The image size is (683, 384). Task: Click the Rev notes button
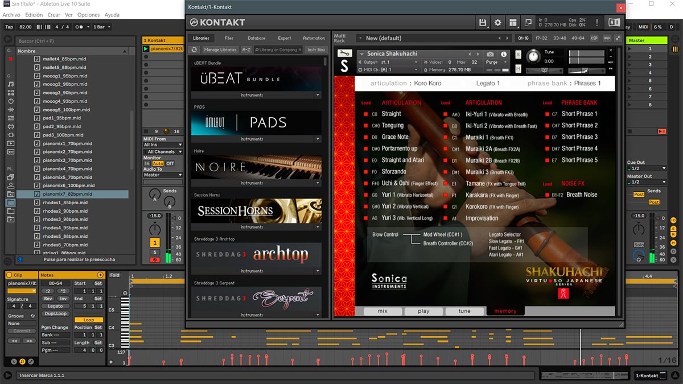coord(48,299)
